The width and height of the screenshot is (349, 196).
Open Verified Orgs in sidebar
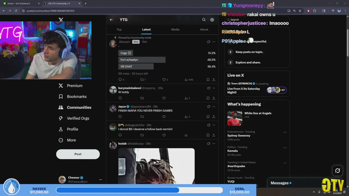click(x=74, y=118)
